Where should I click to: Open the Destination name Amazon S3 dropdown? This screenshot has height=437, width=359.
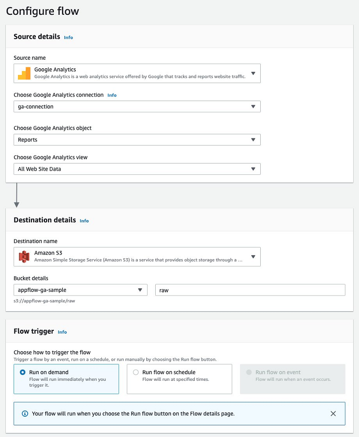pyautogui.click(x=253, y=256)
